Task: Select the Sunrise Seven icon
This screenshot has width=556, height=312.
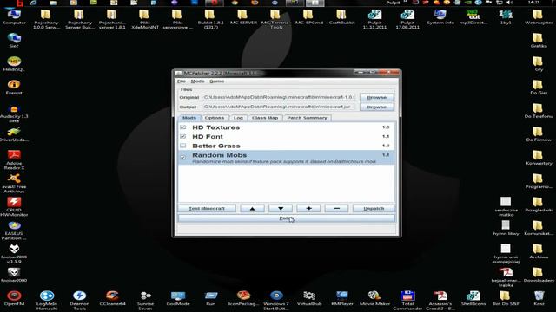Action: (145, 300)
